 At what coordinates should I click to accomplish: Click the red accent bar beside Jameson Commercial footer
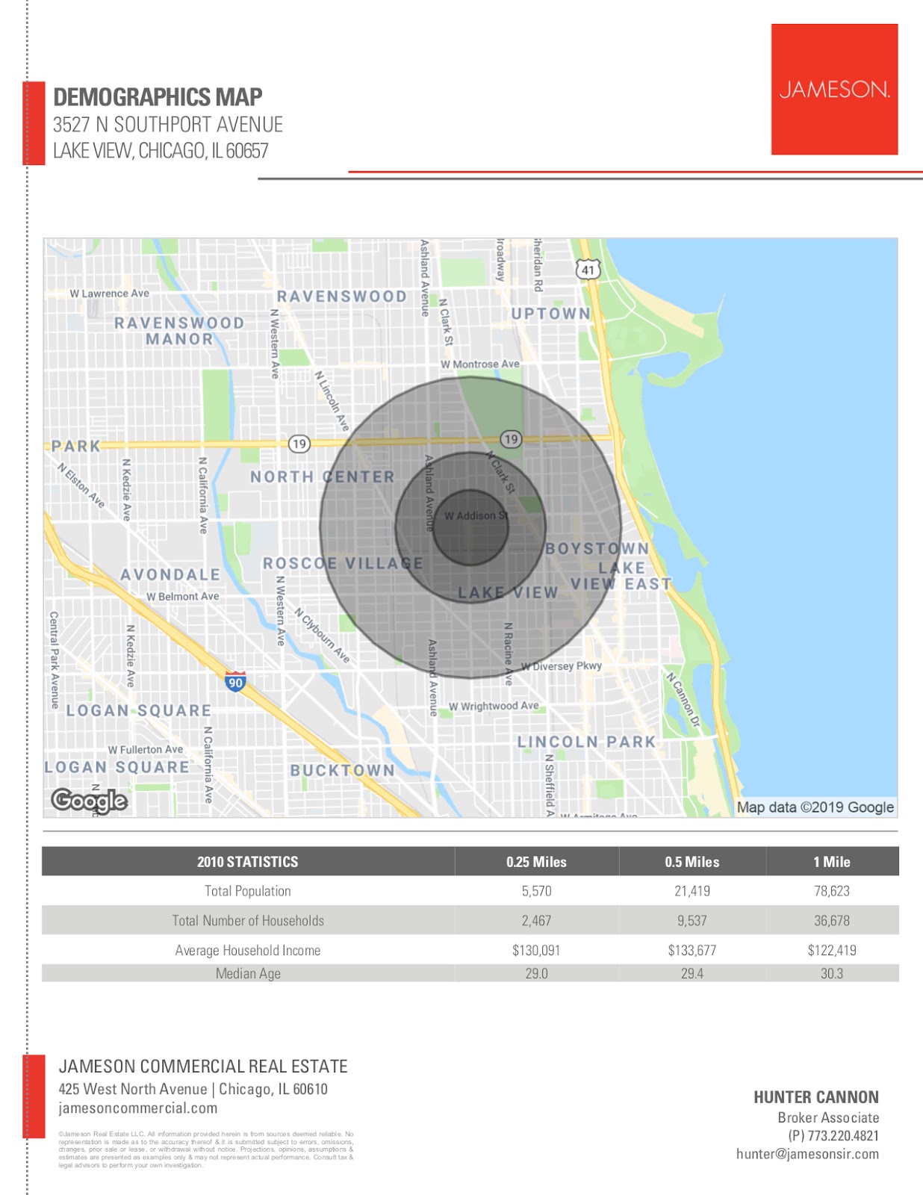[x=34, y=1096]
